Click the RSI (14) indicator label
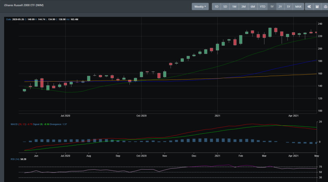The height and width of the screenshot is (182, 328). click(15, 159)
